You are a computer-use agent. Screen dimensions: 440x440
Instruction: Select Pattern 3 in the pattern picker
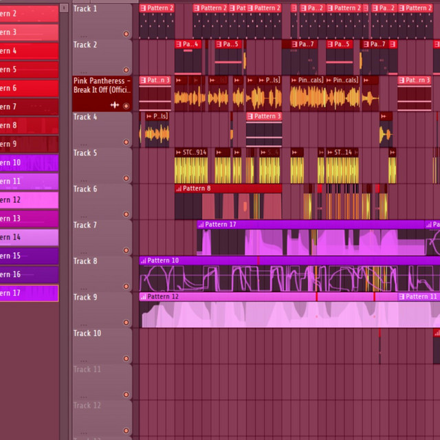(29, 32)
